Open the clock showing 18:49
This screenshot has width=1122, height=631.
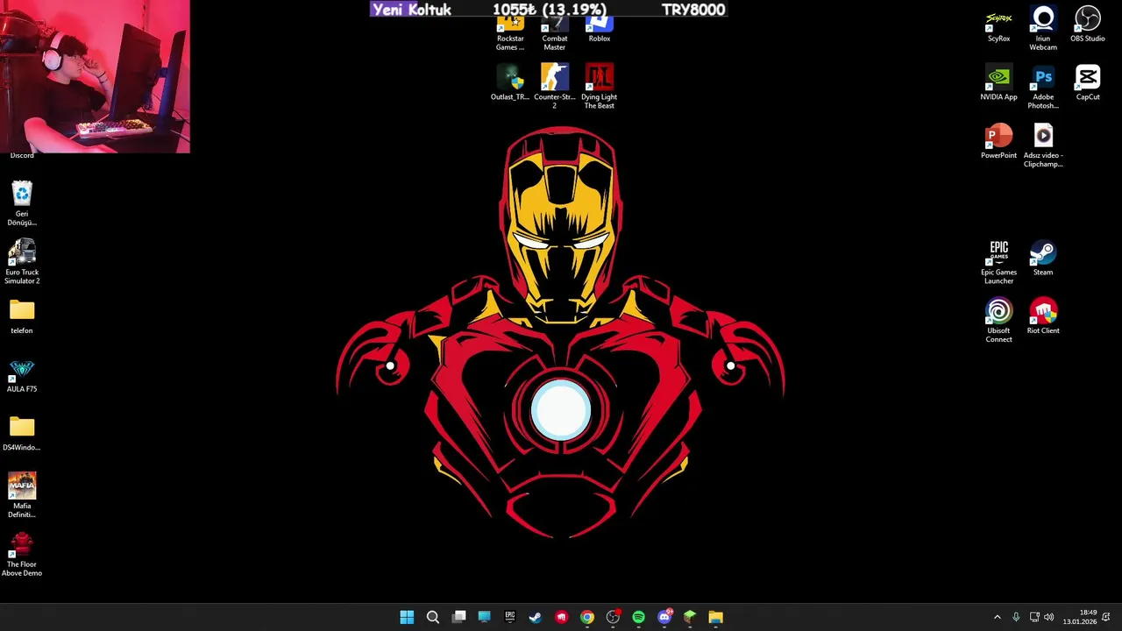click(x=1080, y=617)
